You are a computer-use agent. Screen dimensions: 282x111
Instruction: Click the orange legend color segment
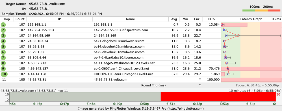[x=261, y=11]
